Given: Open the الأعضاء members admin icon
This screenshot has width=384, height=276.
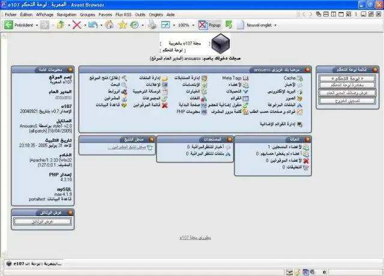Looking at the screenshot, I should tap(245, 85).
